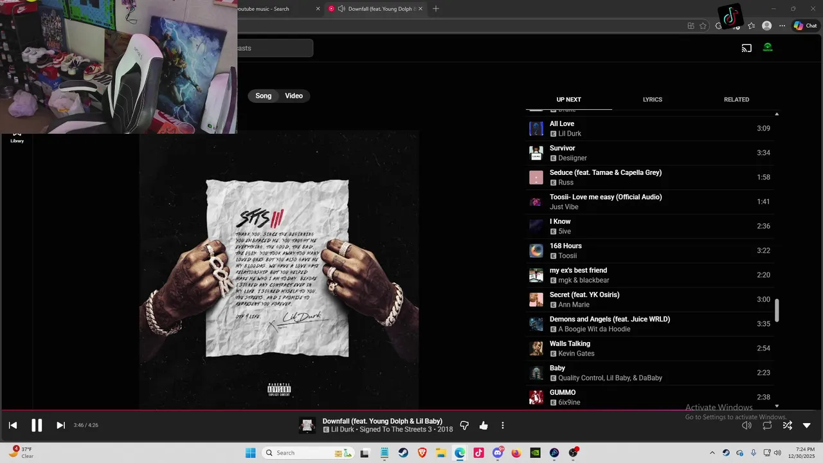
Task: Play All Love by Lil Durk from queue
Action: click(x=649, y=129)
